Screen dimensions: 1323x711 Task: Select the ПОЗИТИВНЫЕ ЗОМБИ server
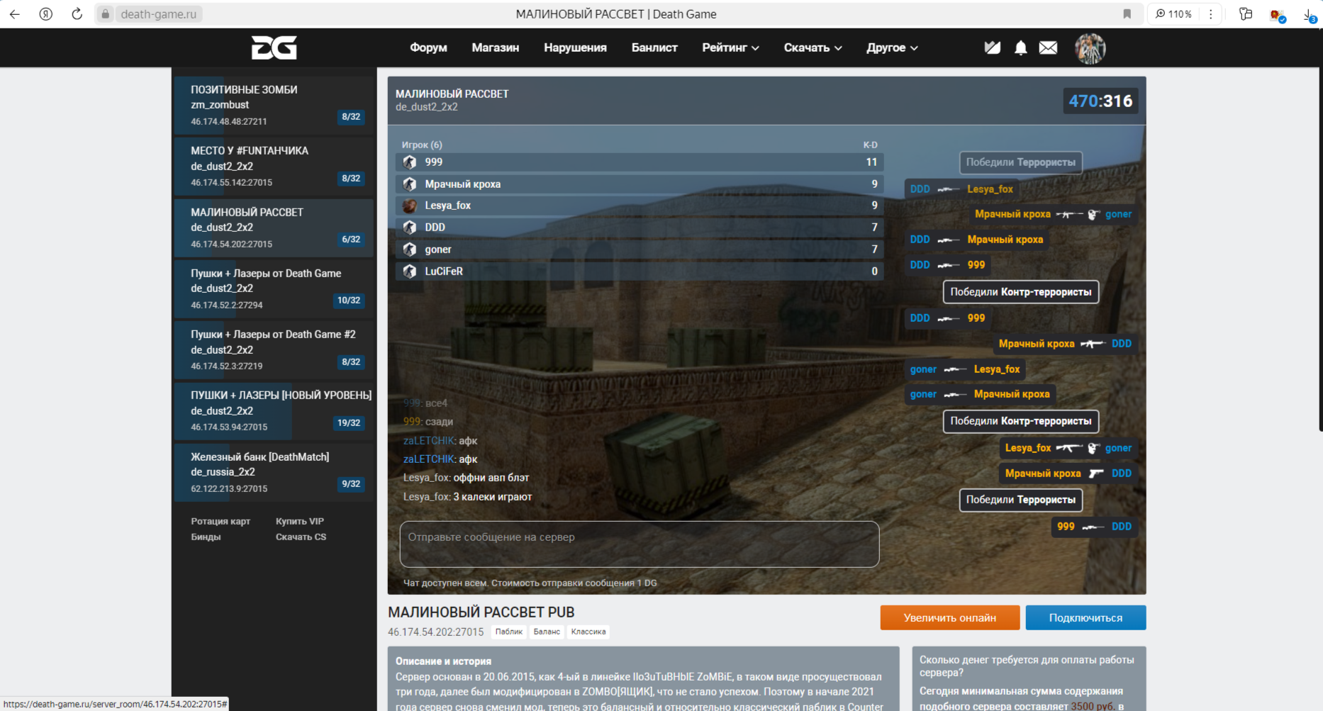(x=274, y=105)
